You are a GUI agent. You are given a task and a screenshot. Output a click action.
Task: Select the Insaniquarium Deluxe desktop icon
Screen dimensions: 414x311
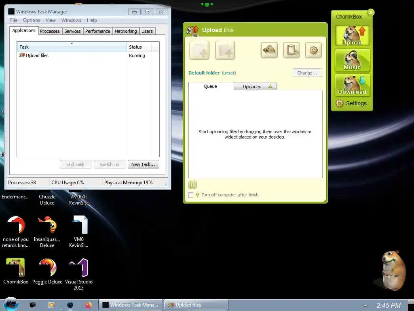[x=47, y=232]
